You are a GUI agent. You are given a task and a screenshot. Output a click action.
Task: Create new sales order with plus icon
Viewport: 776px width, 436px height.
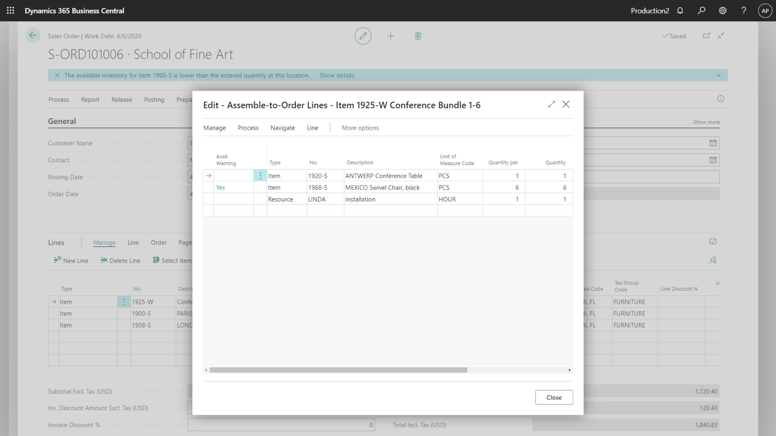pyautogui.click(x=390, y=36)
